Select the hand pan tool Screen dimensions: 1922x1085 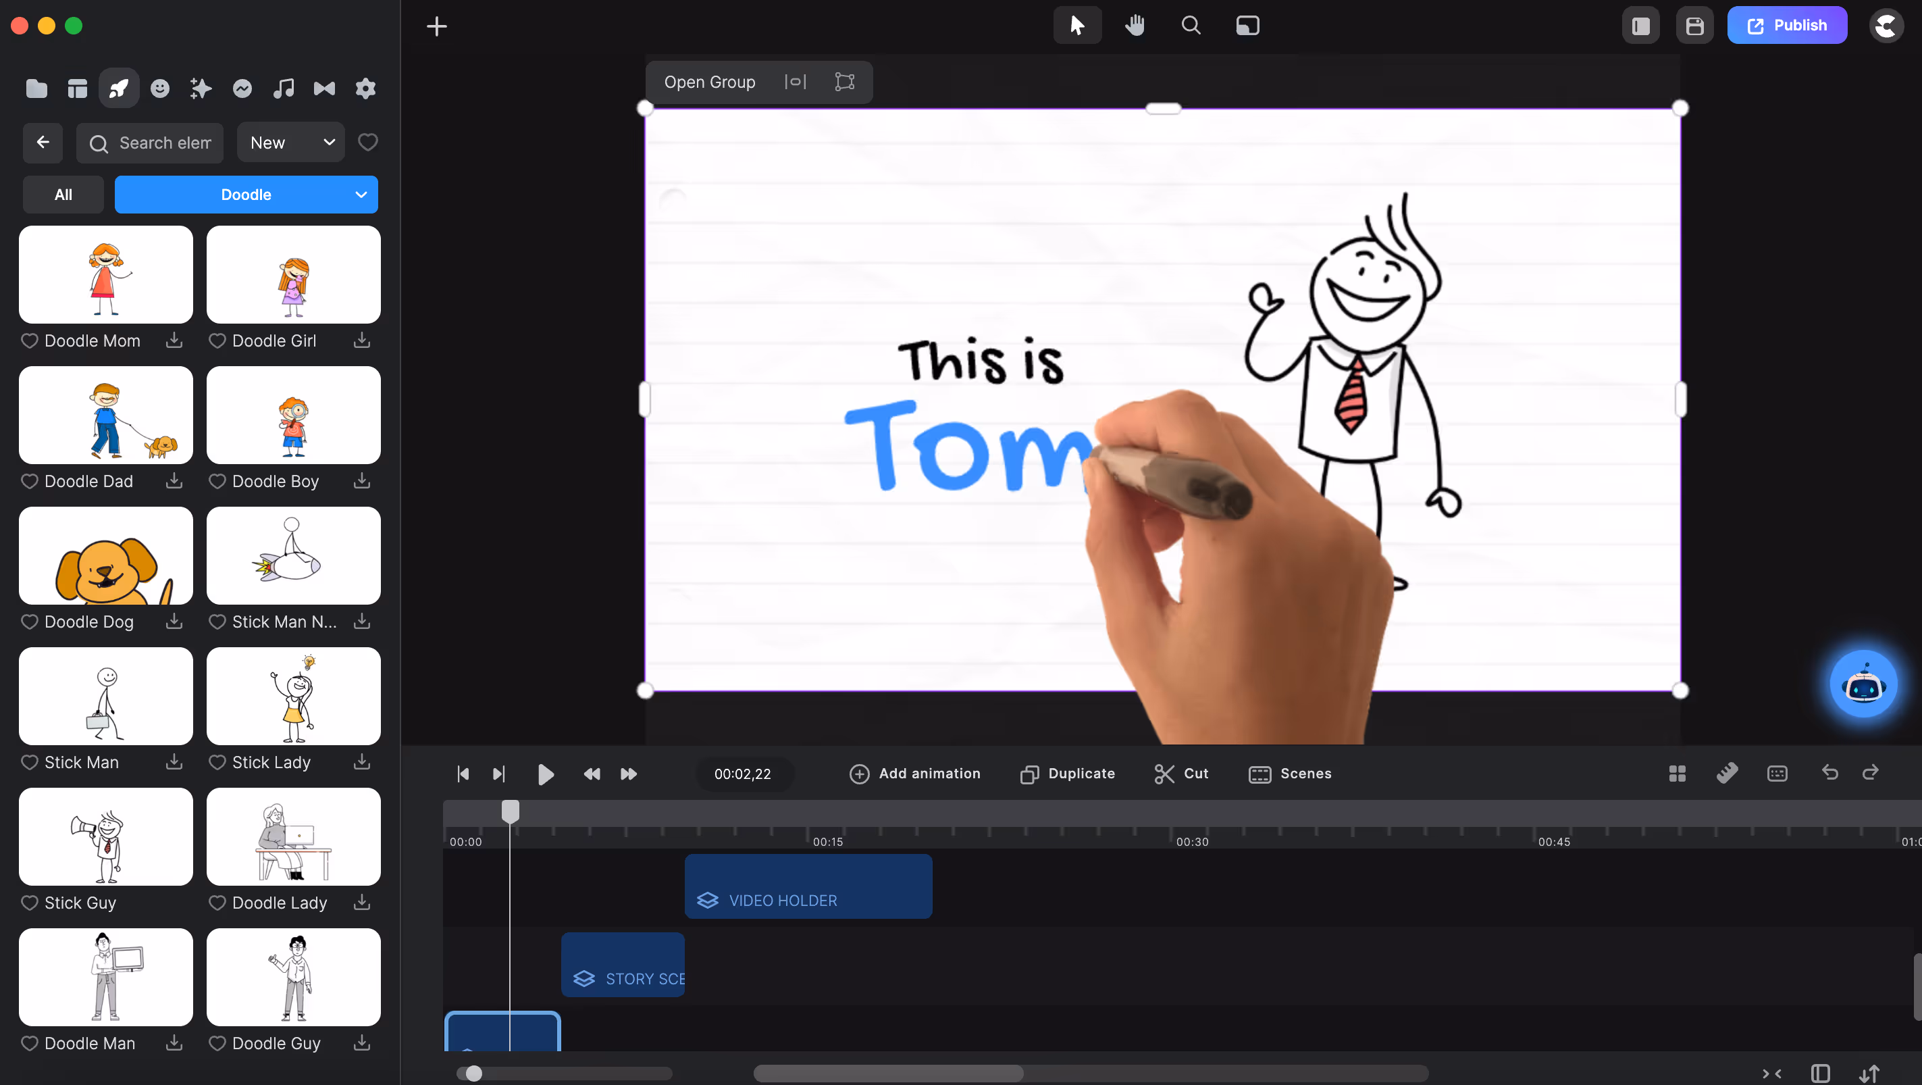tap(1135, 26)
